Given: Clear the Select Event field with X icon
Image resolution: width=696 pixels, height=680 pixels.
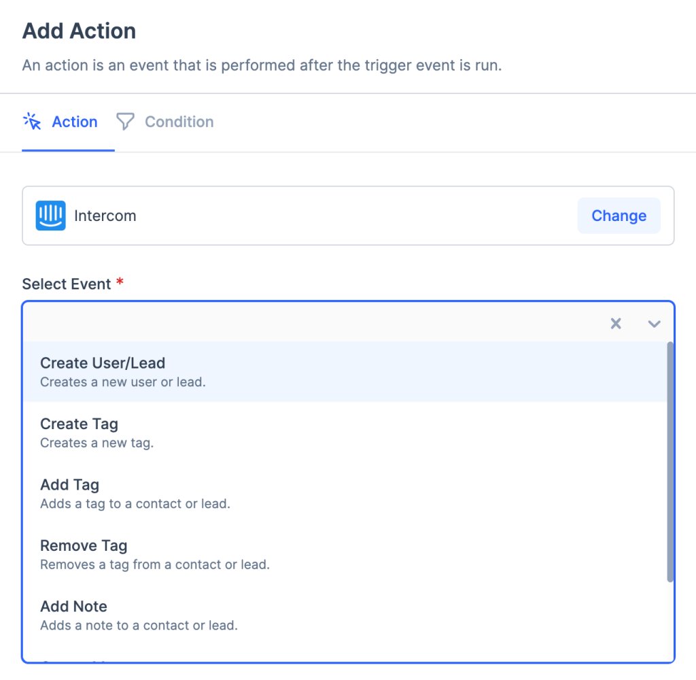Looking at the screenshot, I should (616, 324).
